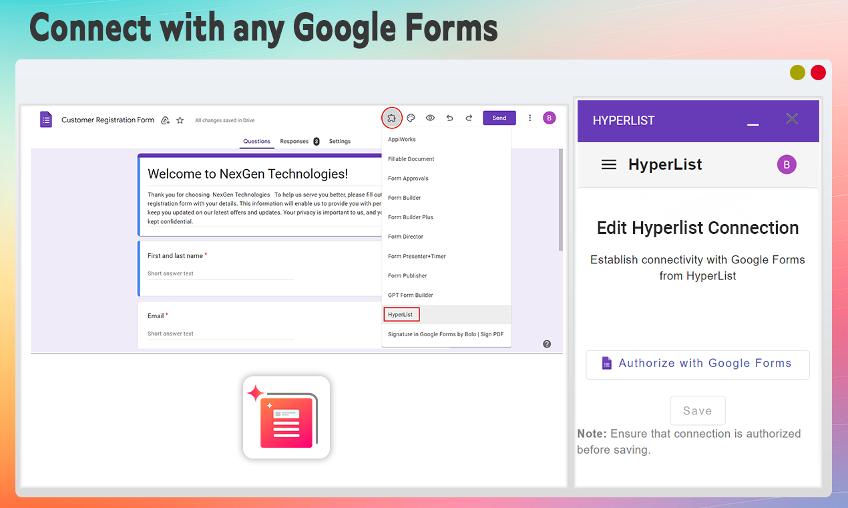Click the Email question label
This screenshot has height=508, width=848.
click(x=158, y=315)
